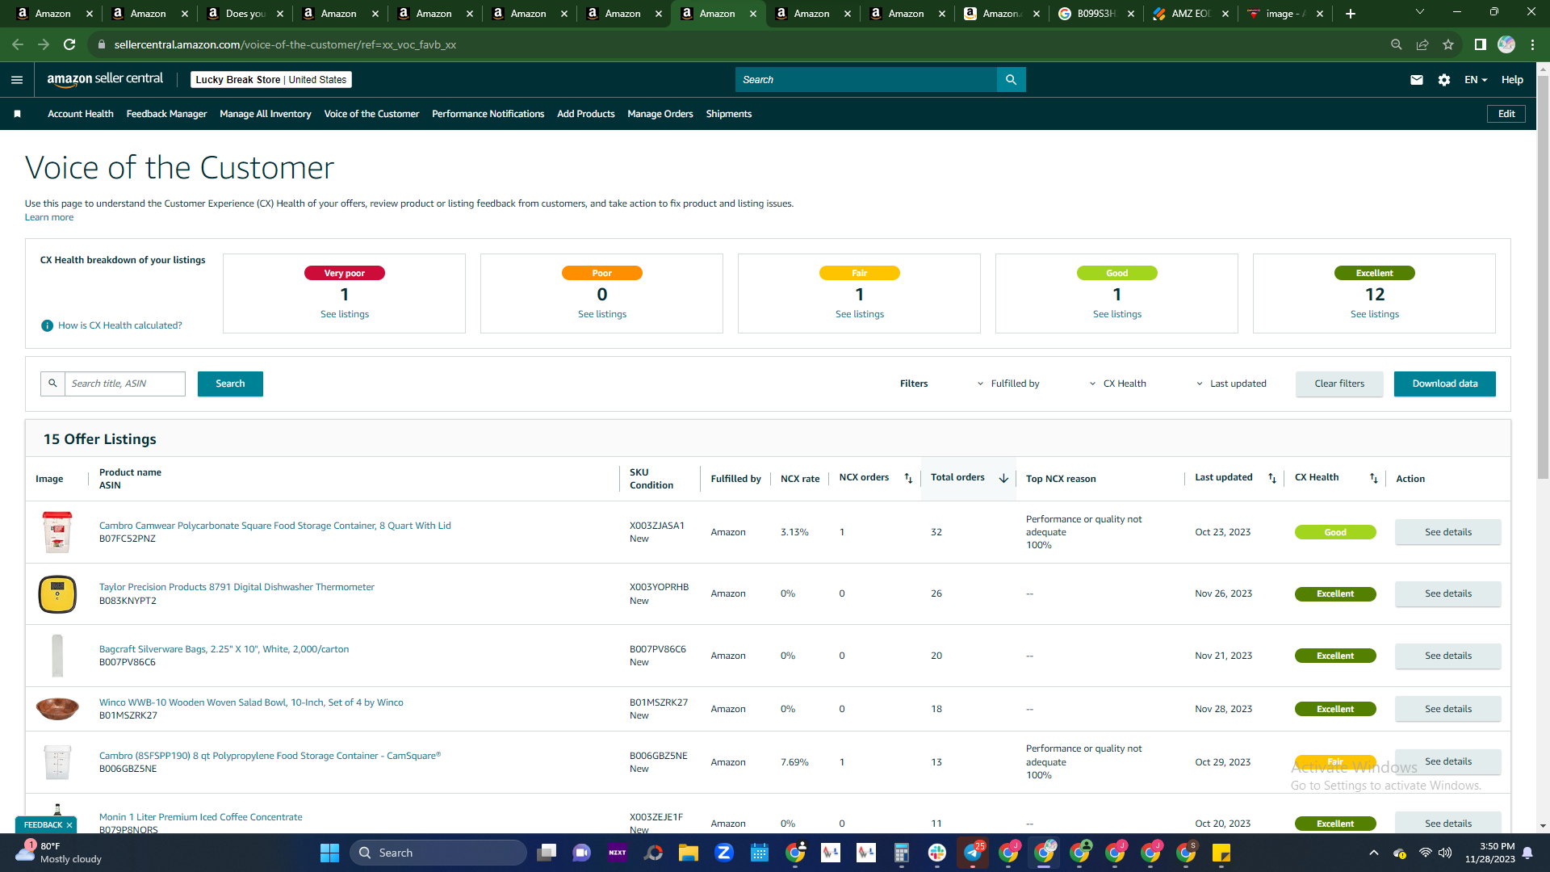
Task: Click the Edit favorites bar button
Action: pos(1506,114)
